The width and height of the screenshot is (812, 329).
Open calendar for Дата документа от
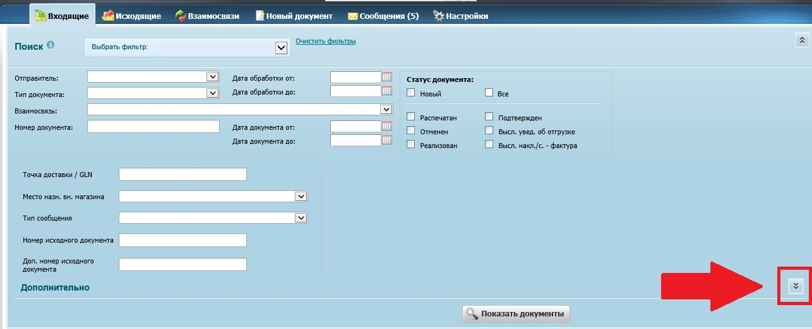point(387,127)
